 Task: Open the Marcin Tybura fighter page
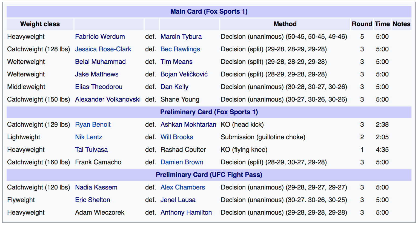click(181, 37)
